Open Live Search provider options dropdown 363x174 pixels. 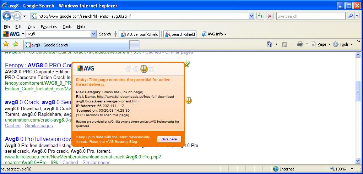[357, 16]
